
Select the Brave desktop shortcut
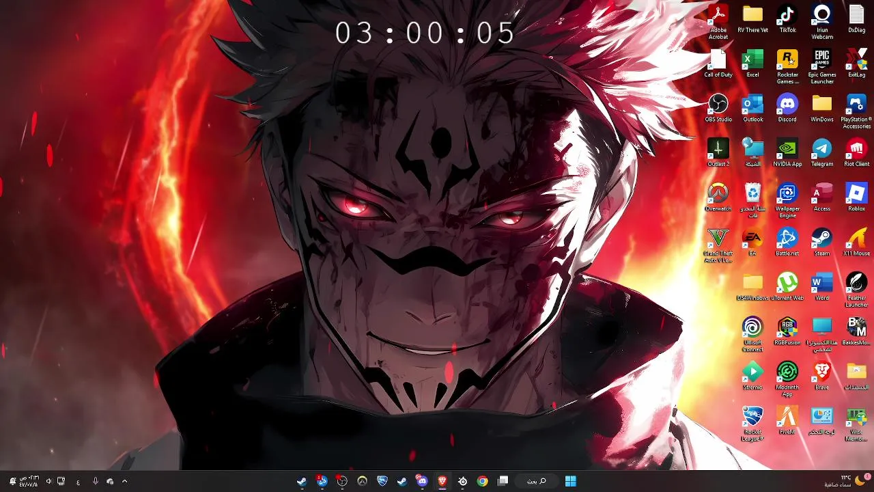[822, 377]
